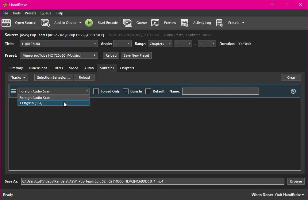
Task: Click the Presets gear list icon
Action: (x=219, y=23)
